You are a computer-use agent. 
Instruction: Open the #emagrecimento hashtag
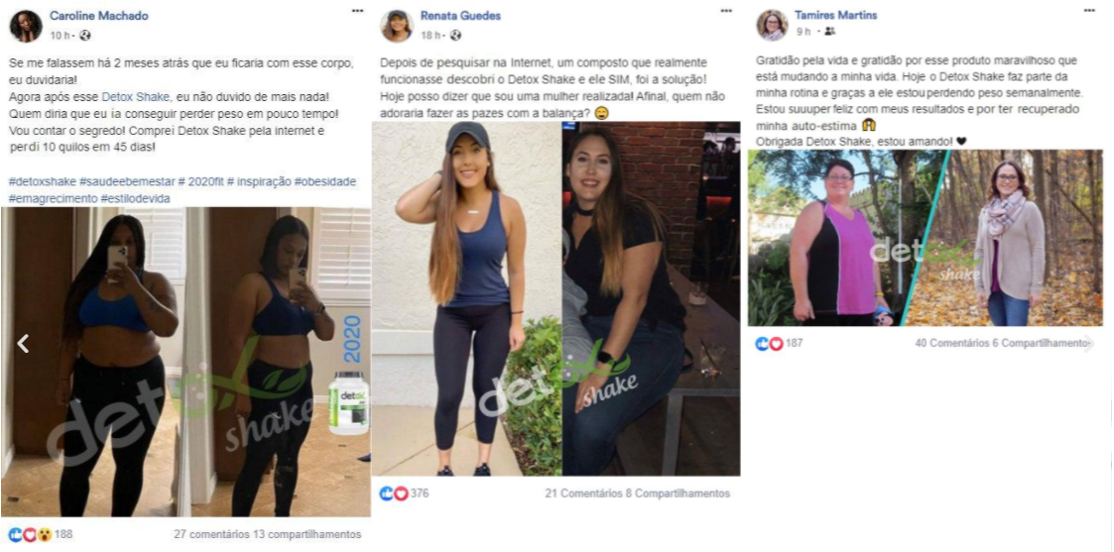[54, 198]
